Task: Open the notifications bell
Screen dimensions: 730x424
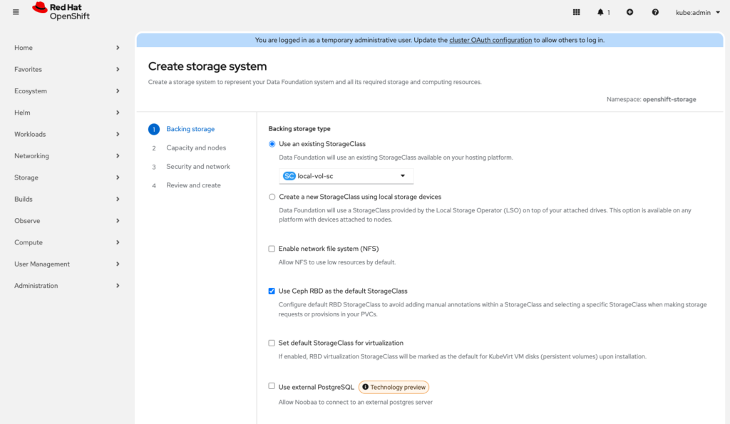Action: click(603, 12)
